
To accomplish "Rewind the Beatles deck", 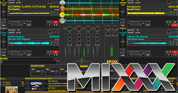I will (48, 22).
